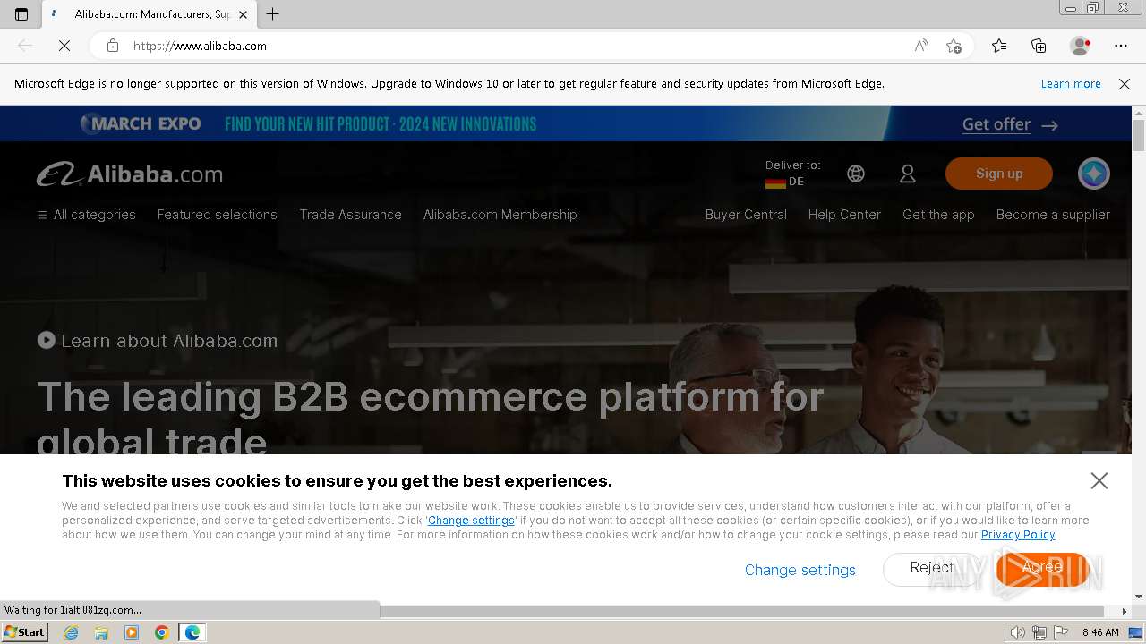Viewport: 1146px width, 644px height.
Task: Open Trade Assurance menu item
Action: click(x=350, y=215)
